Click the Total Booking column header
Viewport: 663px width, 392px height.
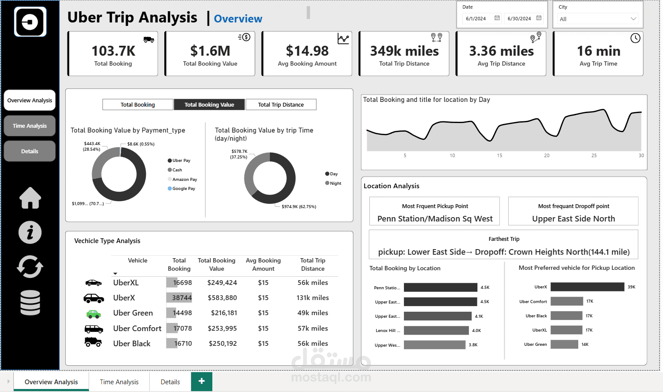[x=179, y=265]
